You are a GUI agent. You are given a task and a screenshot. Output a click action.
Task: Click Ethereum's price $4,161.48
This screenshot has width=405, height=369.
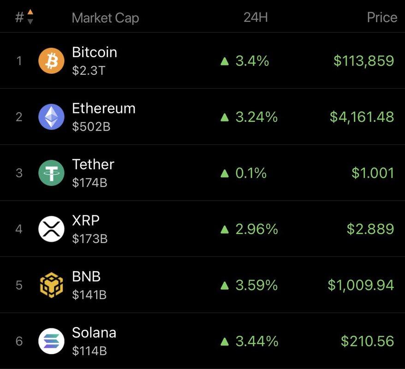362,117
